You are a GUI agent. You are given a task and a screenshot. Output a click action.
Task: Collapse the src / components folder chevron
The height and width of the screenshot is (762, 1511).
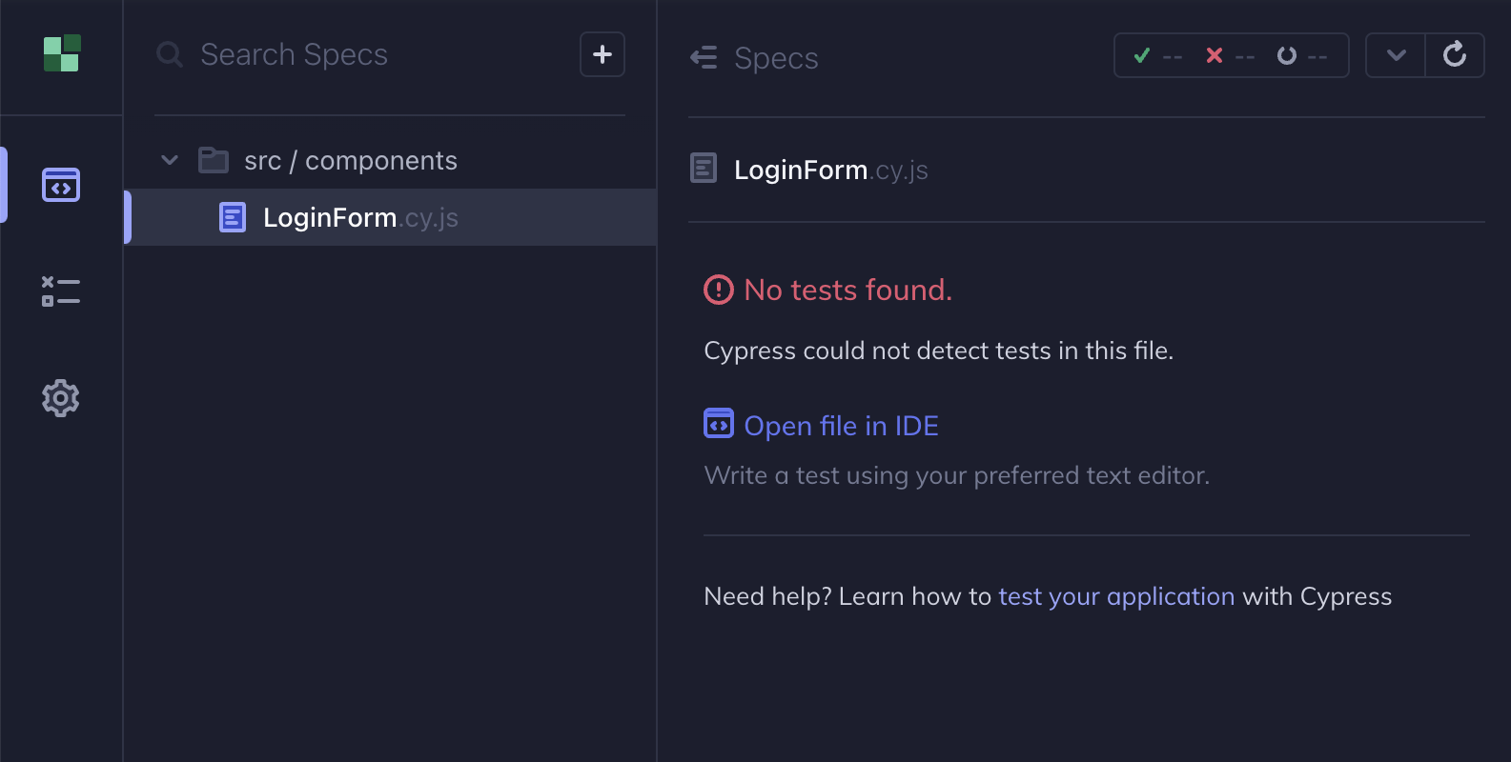pos(170,160)
